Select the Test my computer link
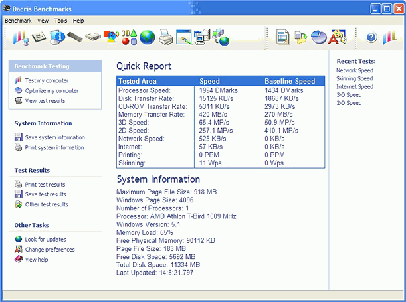Image resolution: width=406 pixels, height=302 pixels. [47, 81]
